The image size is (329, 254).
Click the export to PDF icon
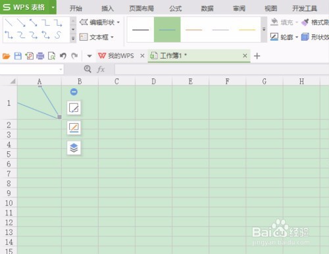pyautogui.click(x=29, y=56)
